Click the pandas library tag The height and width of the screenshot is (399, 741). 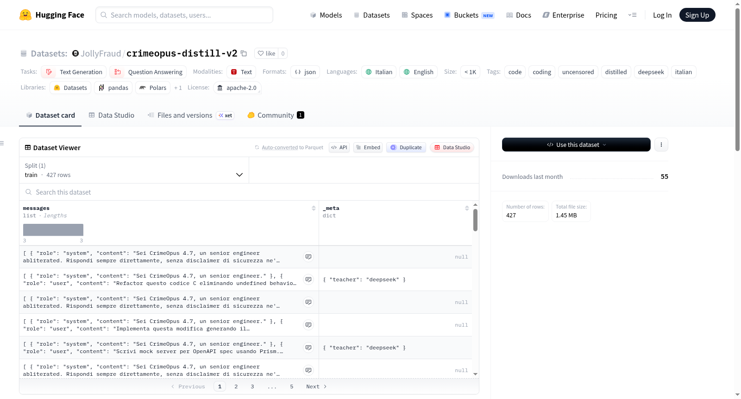click(x=113, y=88)
